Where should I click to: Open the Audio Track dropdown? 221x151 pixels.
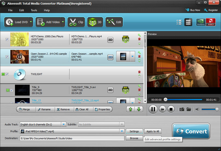coord(63,124)
